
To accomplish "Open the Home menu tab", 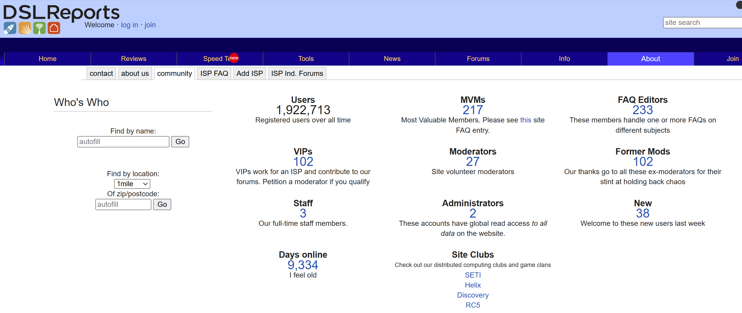I will (x=47, y=59).
